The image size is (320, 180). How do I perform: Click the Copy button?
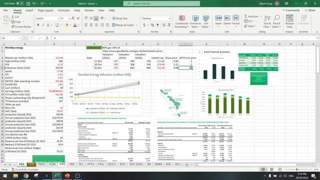16,21
